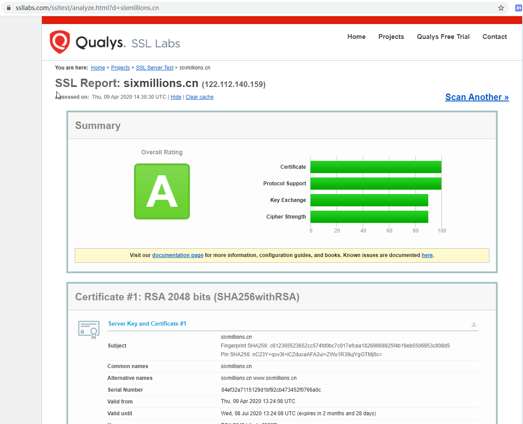Hide the assessment timestamp details
The height and width of the screenshot is (424, 523).
coord(175,97)
